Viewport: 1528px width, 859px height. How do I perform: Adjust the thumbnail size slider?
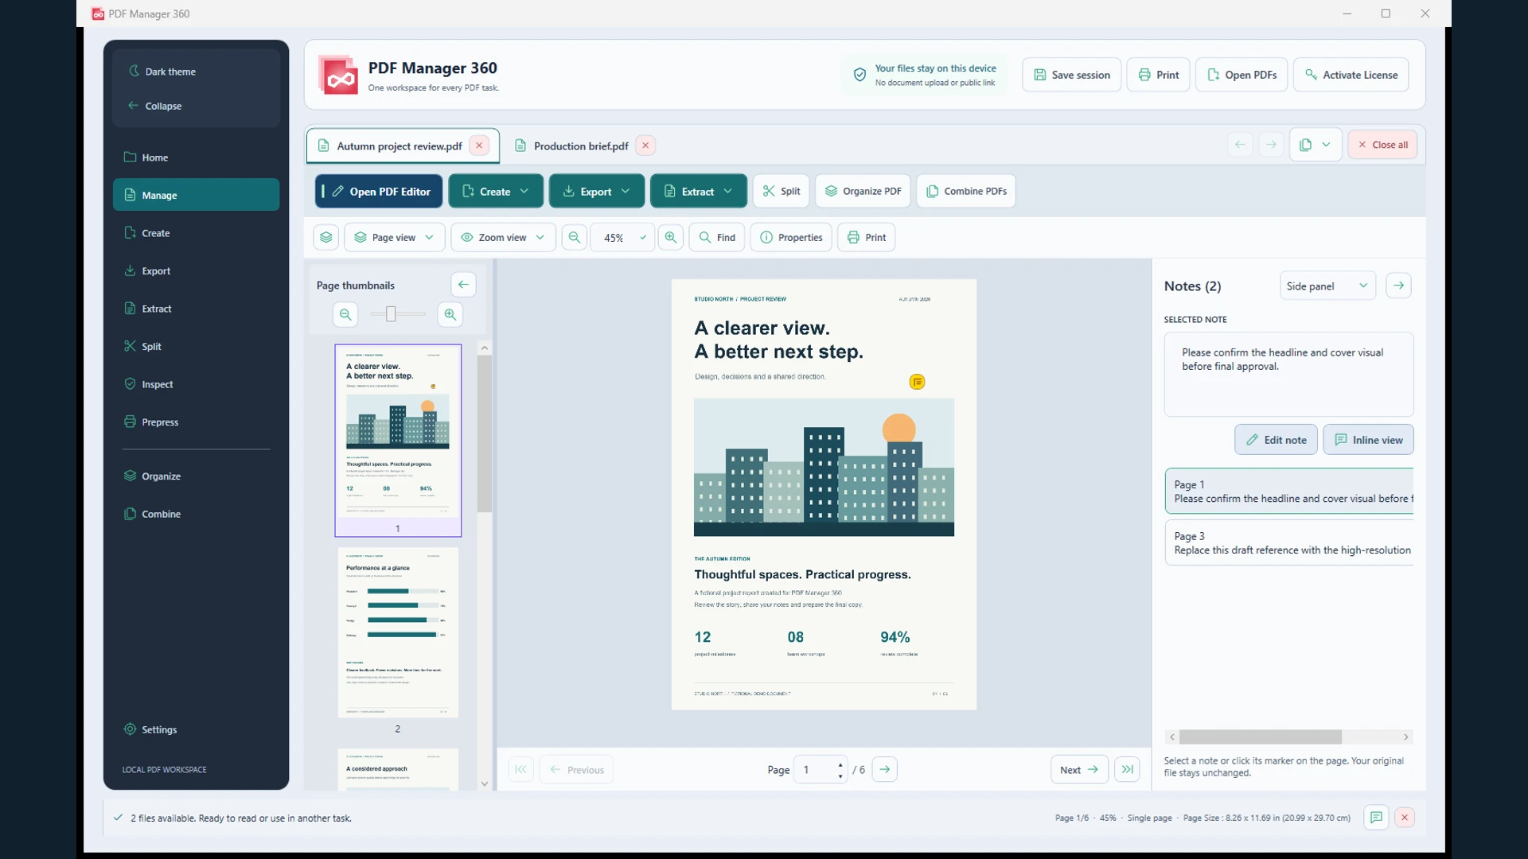click(391, 314)
